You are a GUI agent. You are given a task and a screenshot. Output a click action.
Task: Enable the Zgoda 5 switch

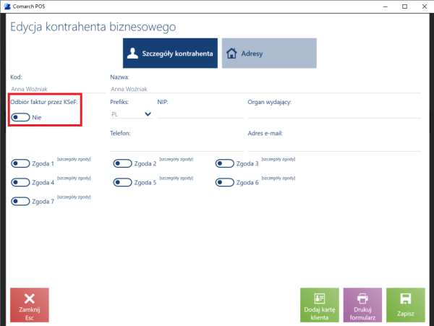122,182
